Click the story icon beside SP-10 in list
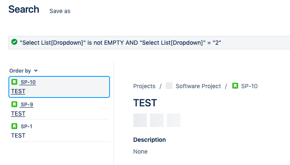The image size is (290, 165). tap(14, 82)
